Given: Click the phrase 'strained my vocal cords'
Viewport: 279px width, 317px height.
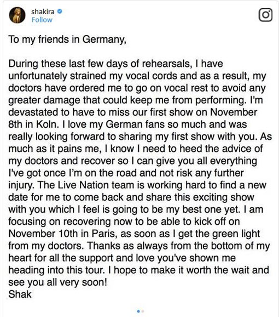Looking at the screenshot, I should point(123,76).
